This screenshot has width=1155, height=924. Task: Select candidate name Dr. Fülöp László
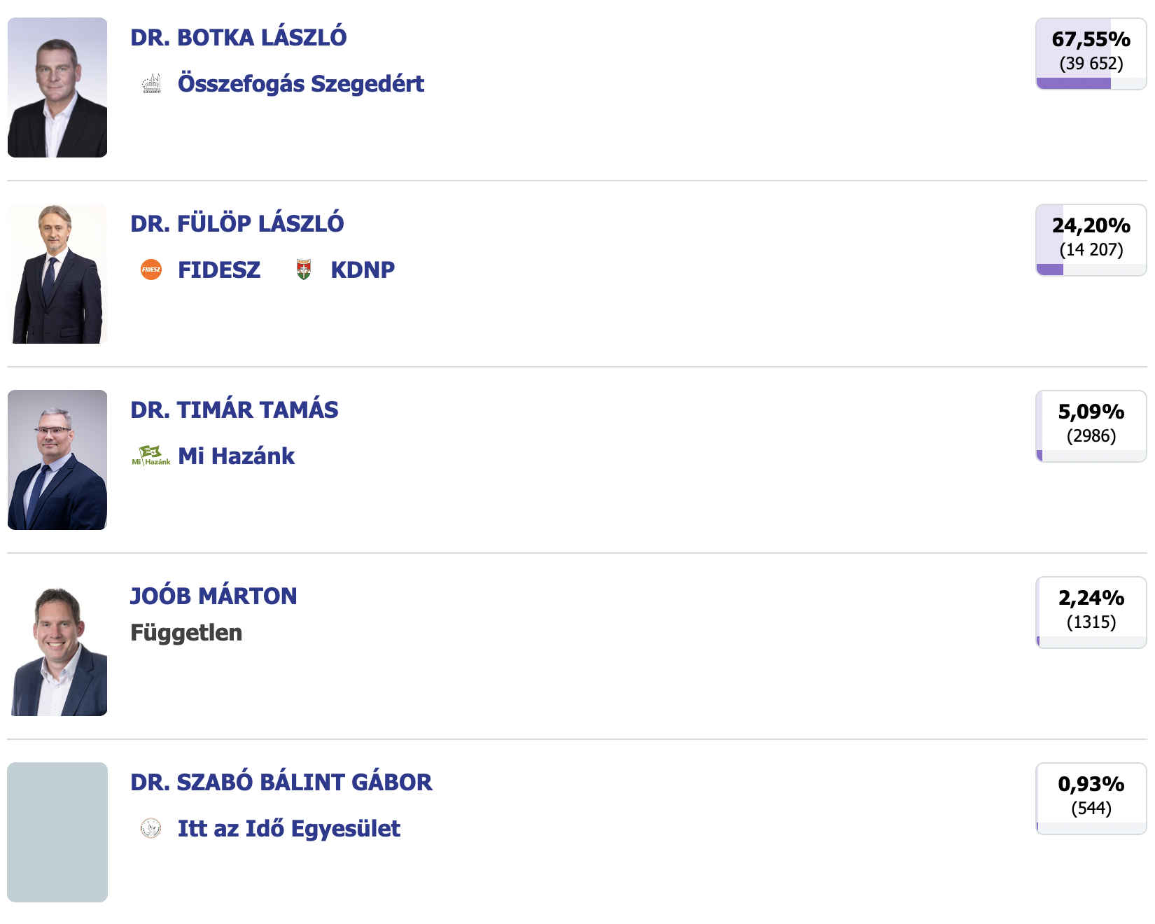click(x=237, y=224)
